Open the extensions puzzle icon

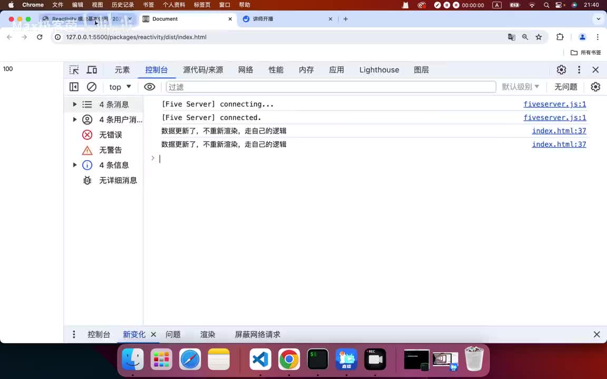point(560,37)
